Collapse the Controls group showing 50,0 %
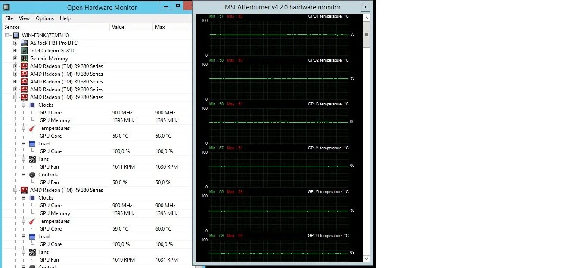Viewport: 584px width, 268px height. [x=24, y=175]
